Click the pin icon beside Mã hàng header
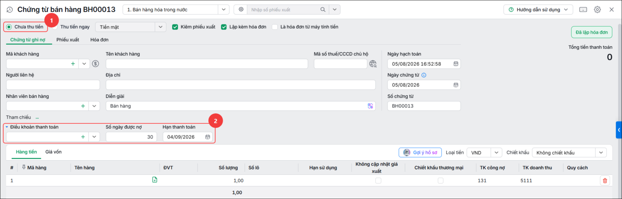This screenshot has width=622, height=199. coord(24,167)
